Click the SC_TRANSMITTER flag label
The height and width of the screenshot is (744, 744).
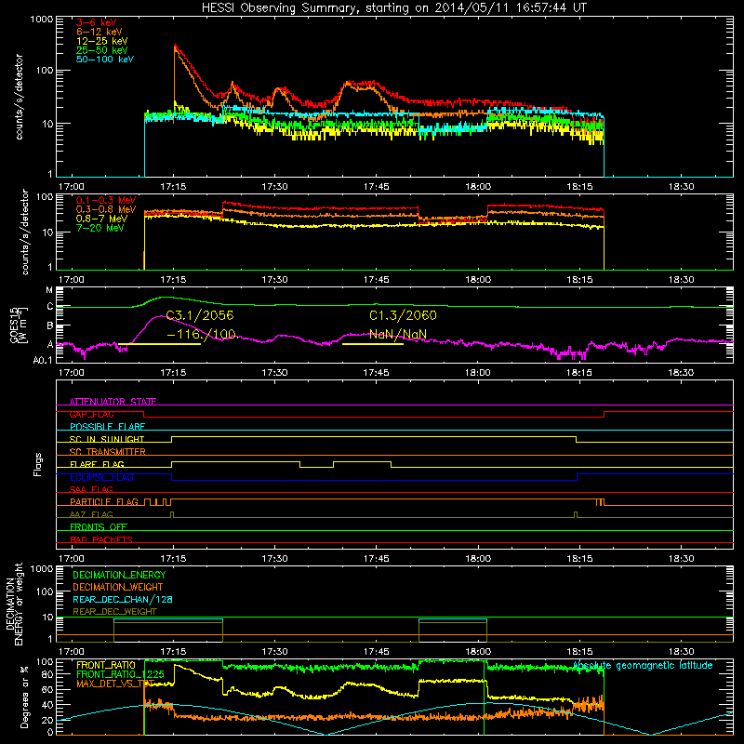(x=108, y=452)
